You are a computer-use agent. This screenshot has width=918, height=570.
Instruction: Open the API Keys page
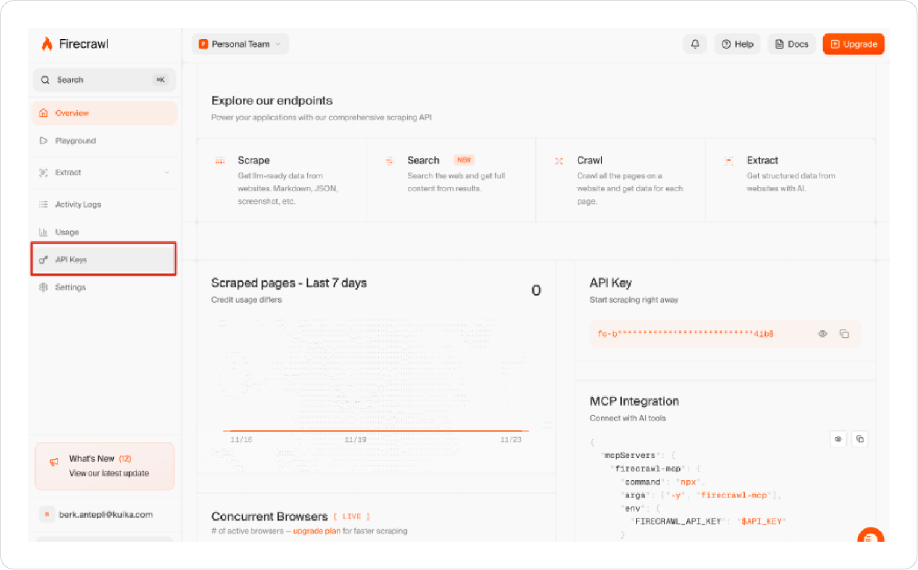point(104,259)
